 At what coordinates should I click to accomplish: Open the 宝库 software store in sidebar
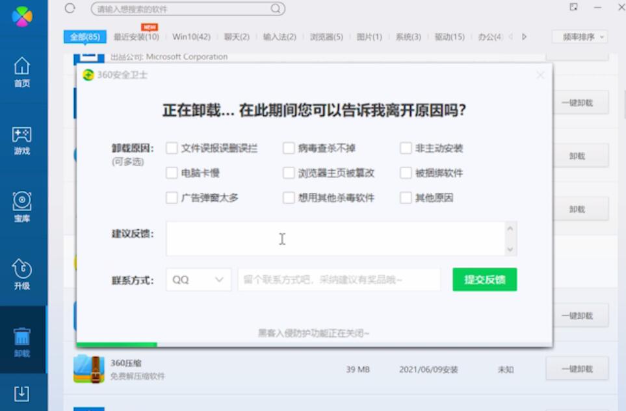[22, 206]
